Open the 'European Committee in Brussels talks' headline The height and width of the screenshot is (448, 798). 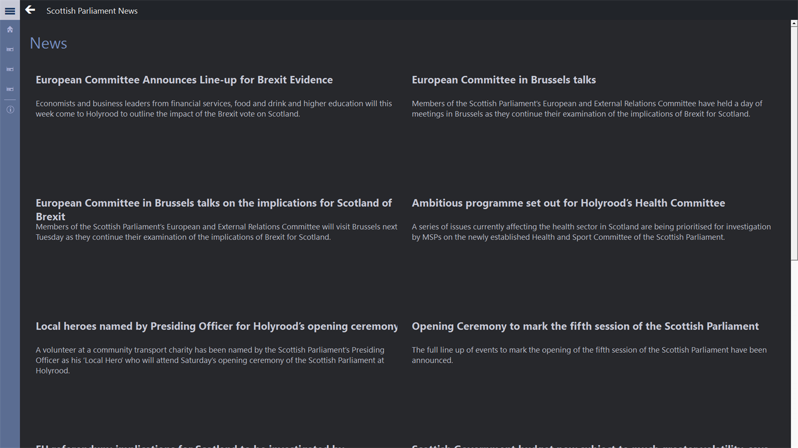(x=503, y=80)
